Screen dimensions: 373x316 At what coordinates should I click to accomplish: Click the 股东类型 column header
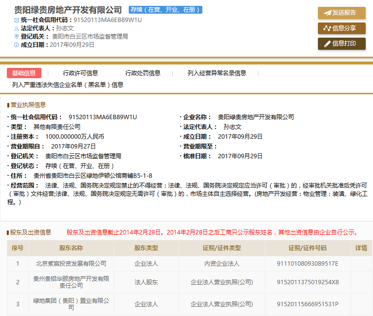point(146,248)
